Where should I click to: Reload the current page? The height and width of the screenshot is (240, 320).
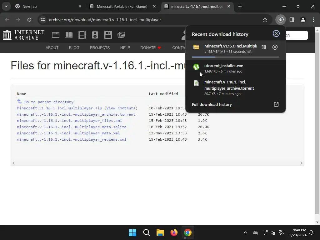click(29, 20)
